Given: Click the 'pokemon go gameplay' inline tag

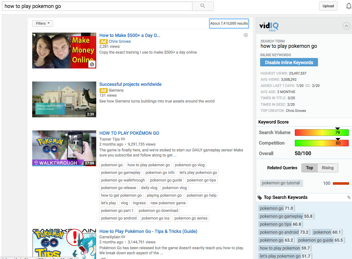Looking at the screenshot, I should pyautogui.click(x=120, y=173).
